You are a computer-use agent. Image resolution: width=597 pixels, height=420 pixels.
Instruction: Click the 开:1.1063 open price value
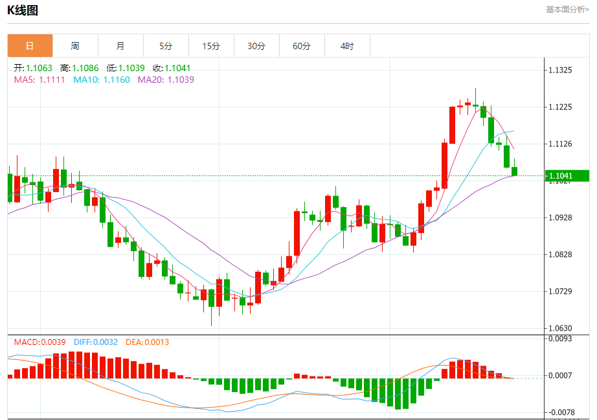pos(33,68)
